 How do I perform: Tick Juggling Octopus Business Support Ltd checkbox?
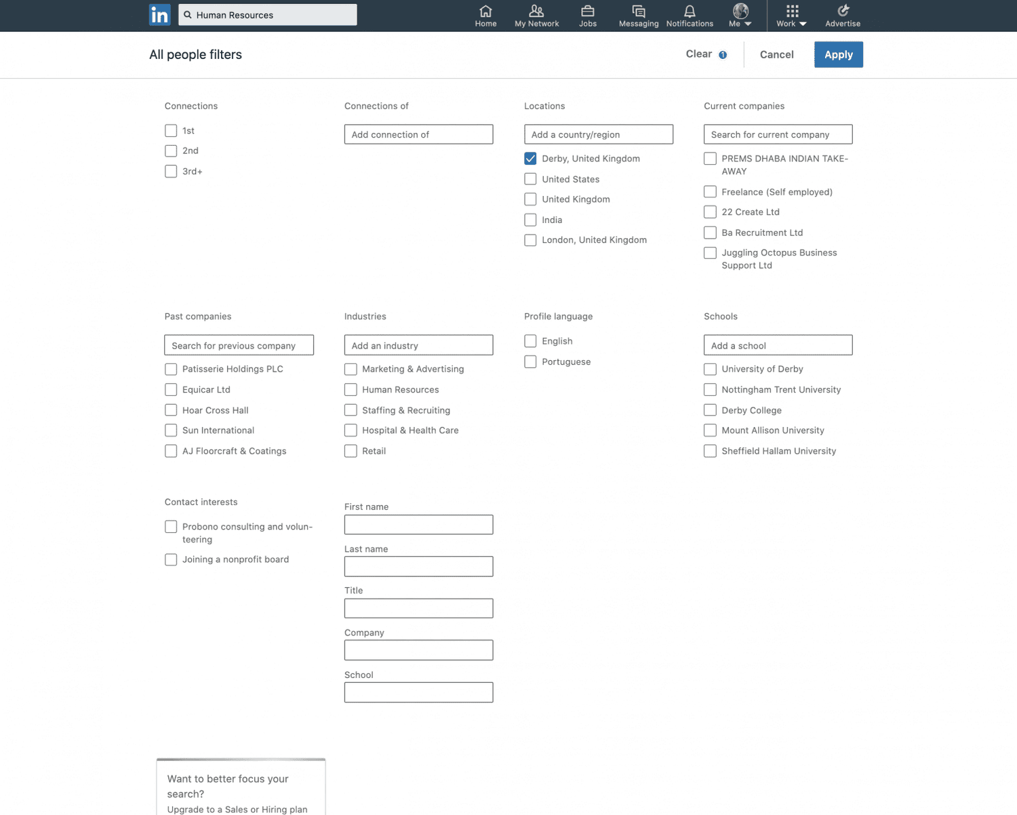pyautogui.click(x=710, y=253)
